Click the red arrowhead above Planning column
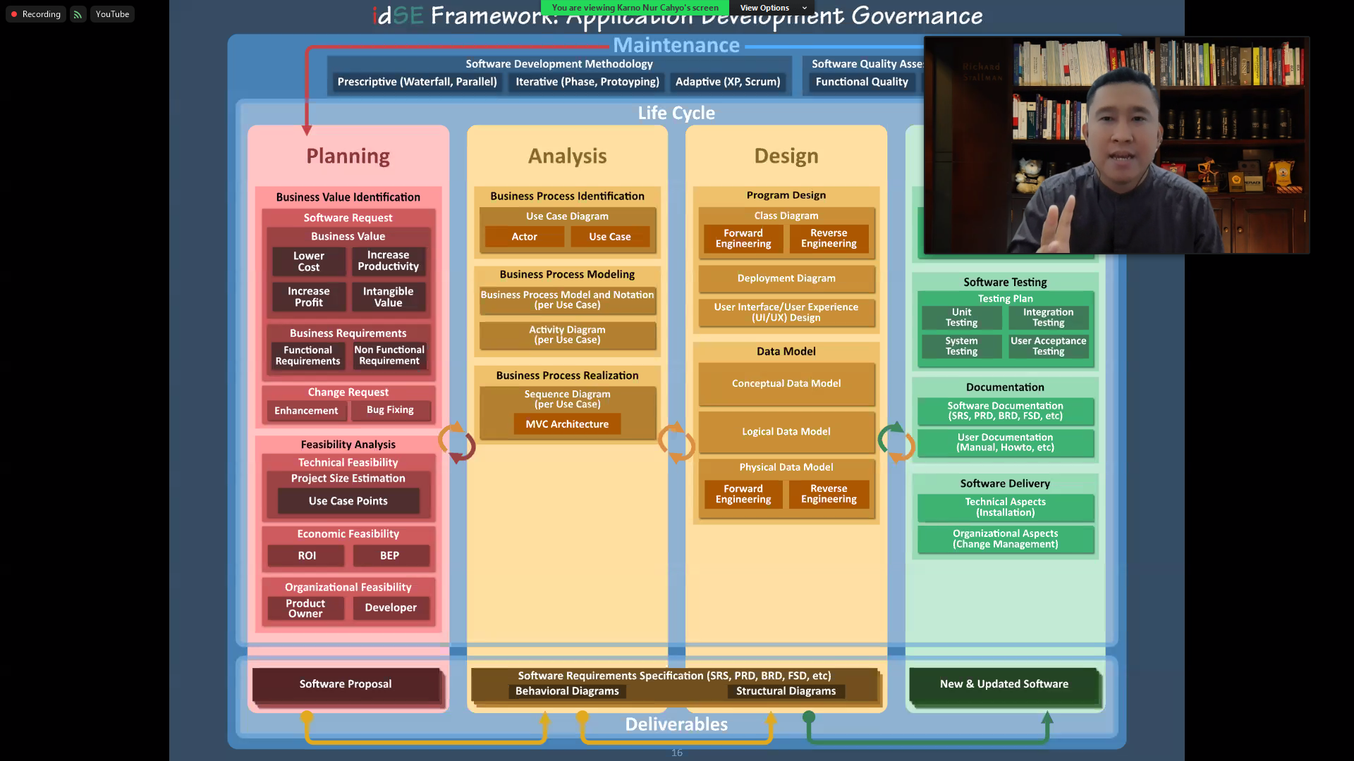The image size is (1354, 761). [x=307, y=130]
